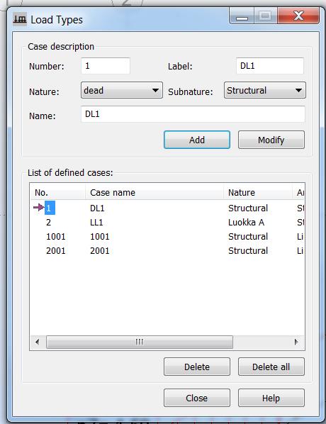Click case name 1001 cell

[x=100, y=237]
